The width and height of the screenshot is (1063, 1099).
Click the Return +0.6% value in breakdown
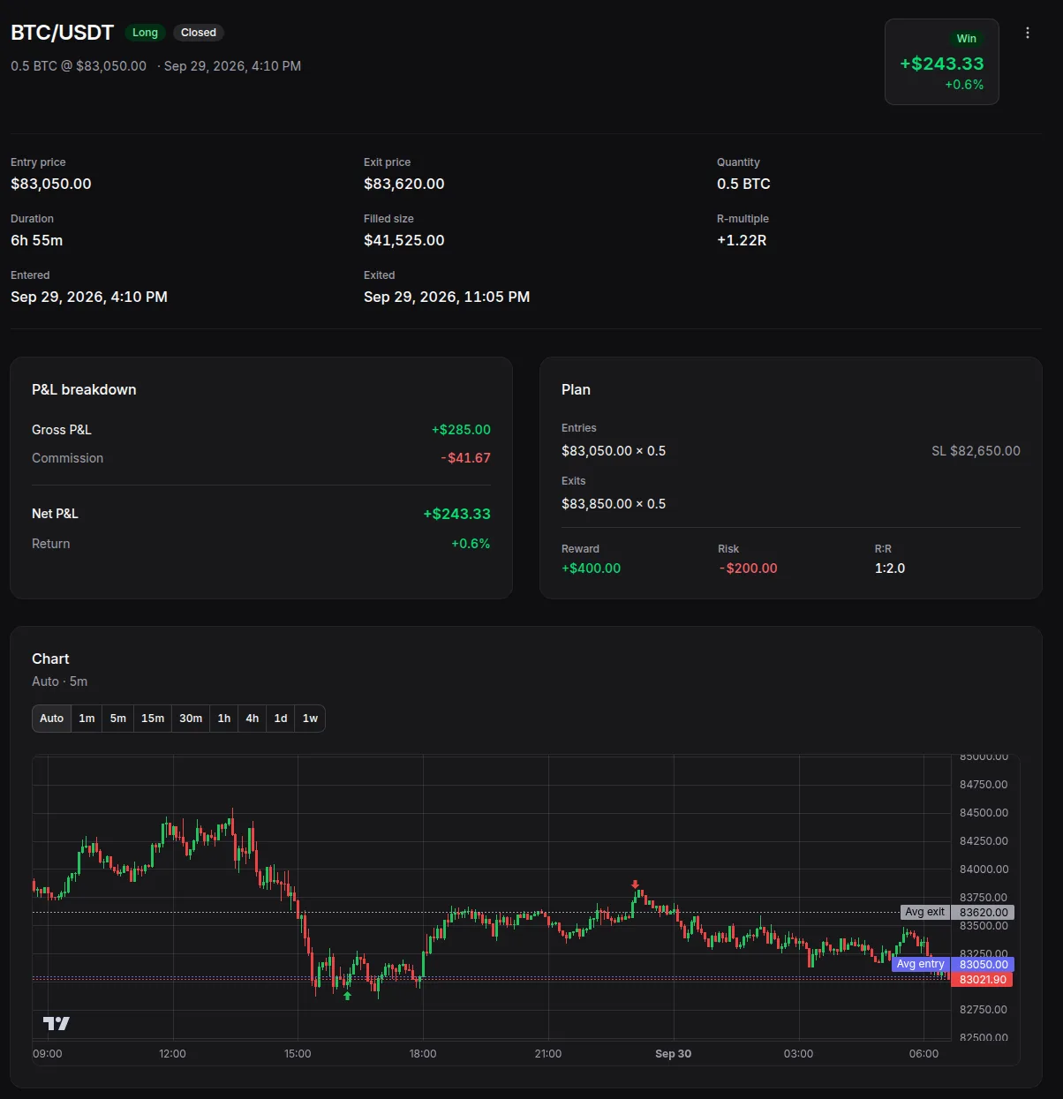click(471, 544)
